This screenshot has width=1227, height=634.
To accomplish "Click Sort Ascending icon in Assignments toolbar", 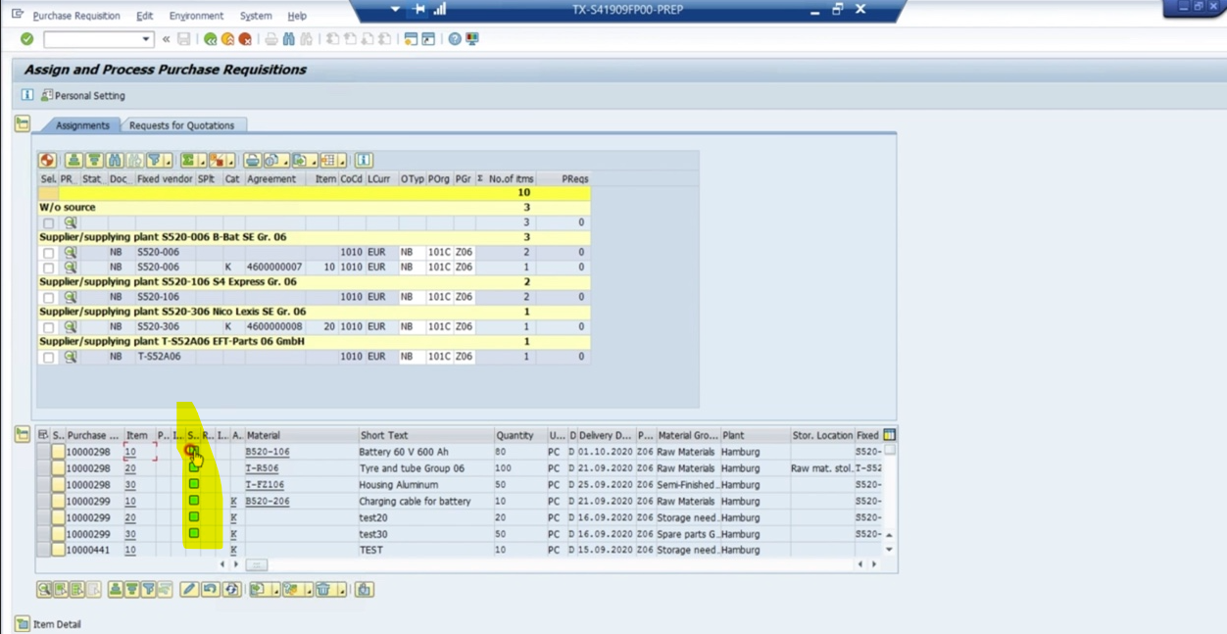I will click(x=74, y=160).
